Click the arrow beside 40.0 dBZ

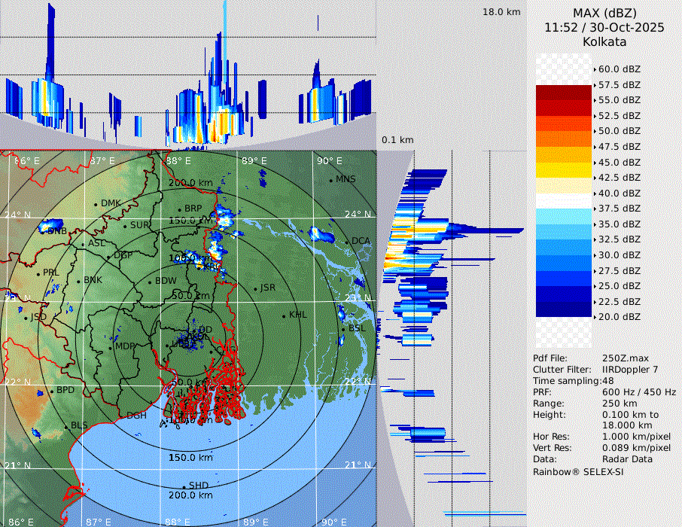point(595,193)
